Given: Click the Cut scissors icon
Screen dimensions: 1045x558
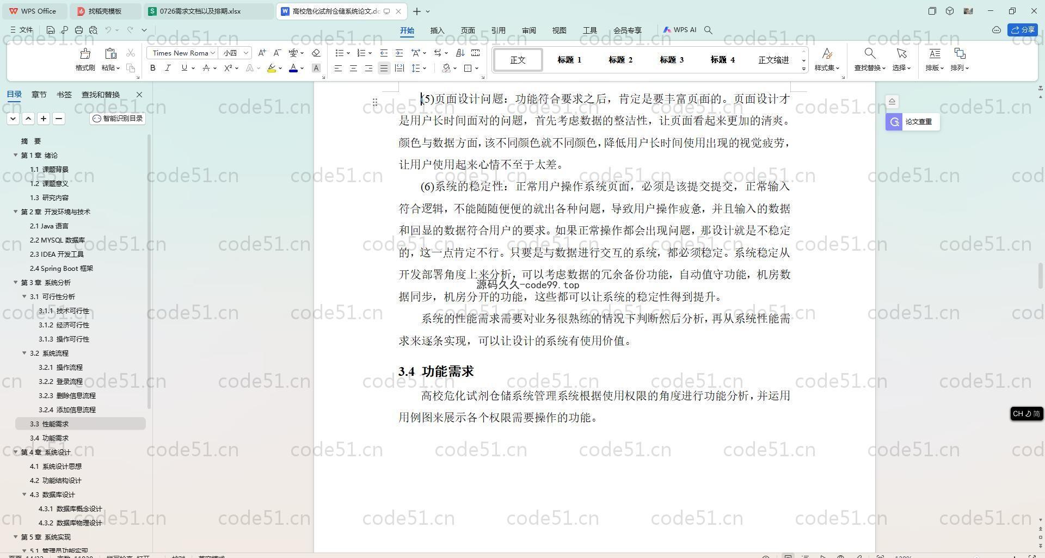Looking at the screenshot, I should (131, 53).
